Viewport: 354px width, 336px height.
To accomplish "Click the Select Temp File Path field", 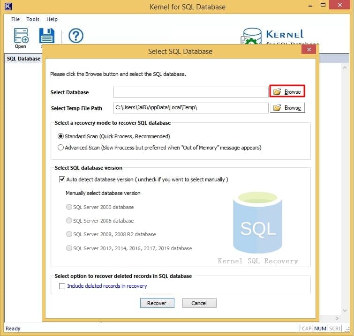I will click(x=190, y=108).
